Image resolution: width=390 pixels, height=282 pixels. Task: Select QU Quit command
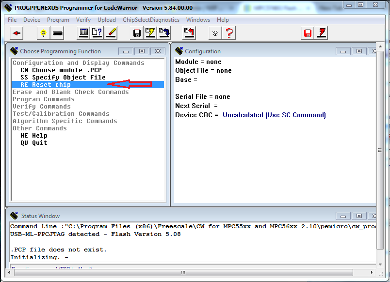click(34, 142)
